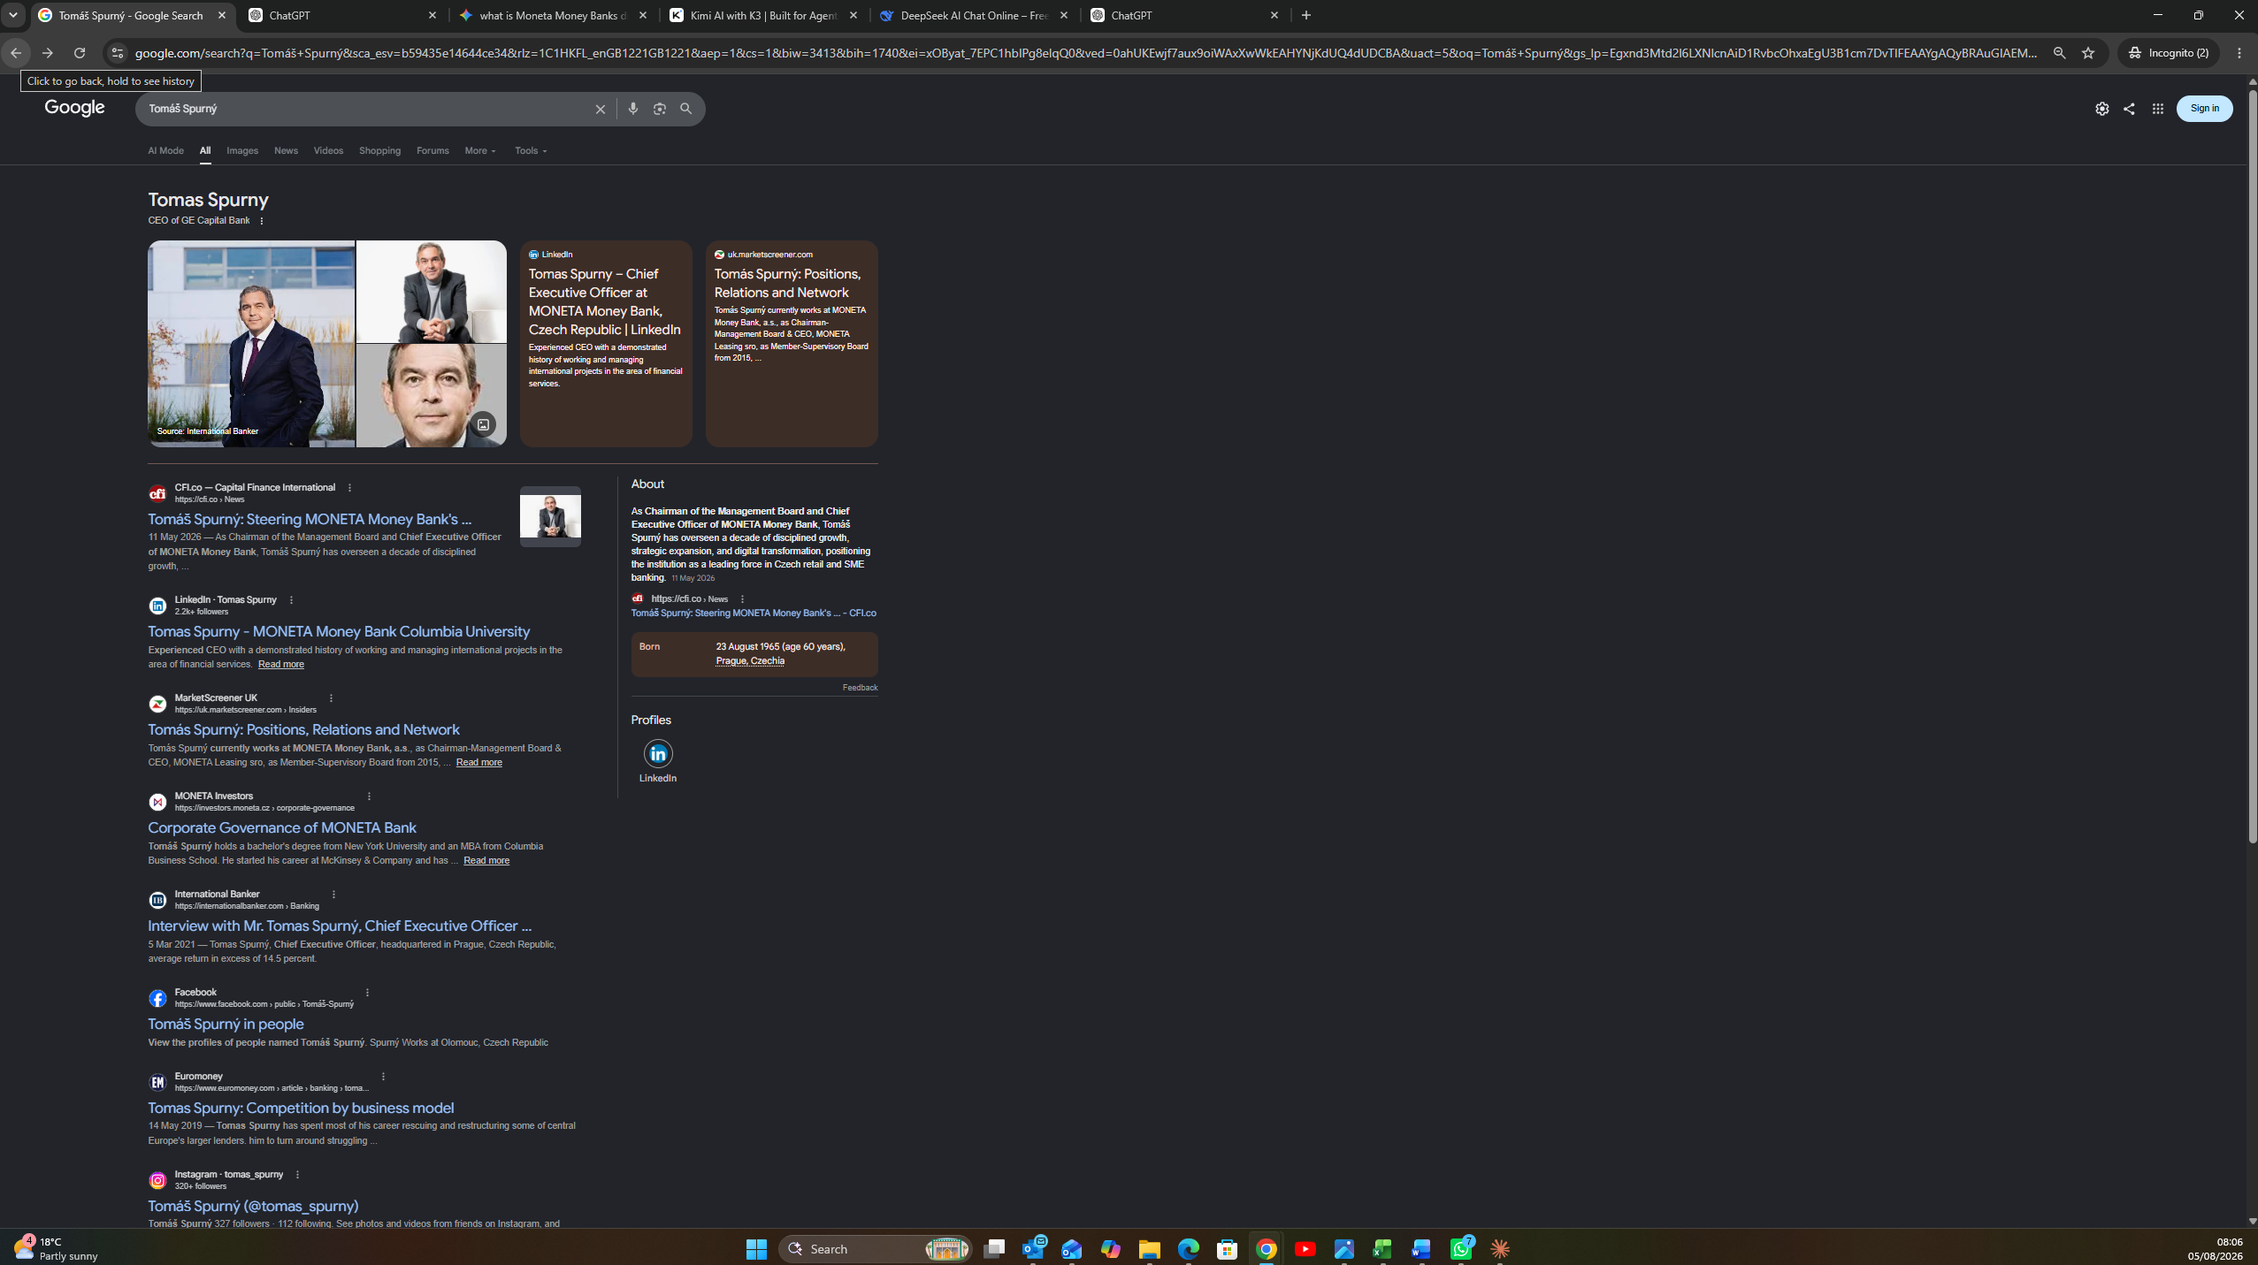The width and height of the screenshot is (2258, 1265).
Task: Open the three-dot menu for Facebook result
Action: [367, 993]
